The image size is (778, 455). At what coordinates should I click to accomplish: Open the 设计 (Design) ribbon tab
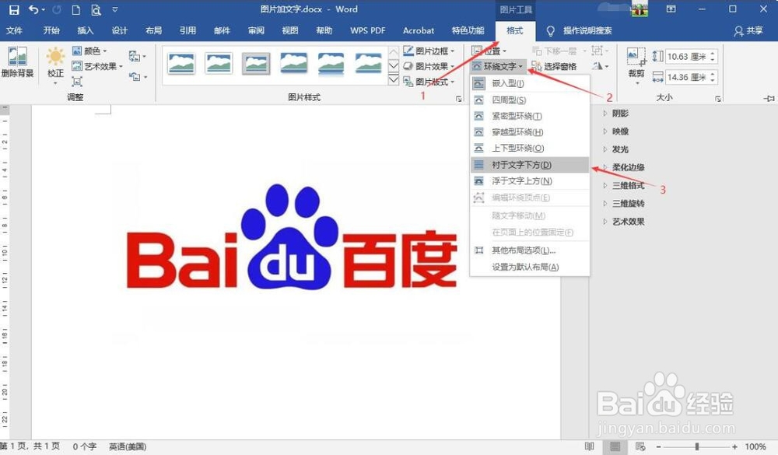[120, 30]
